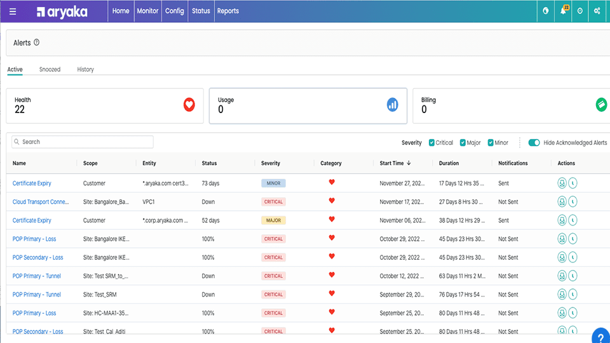
Task: Click the heart category icon in VPC1 row
Action: [x=332, y=201]
